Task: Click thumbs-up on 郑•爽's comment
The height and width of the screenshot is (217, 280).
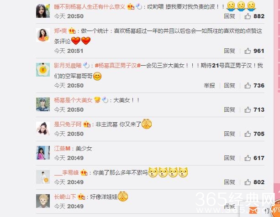Action: (x=248, y=51)
